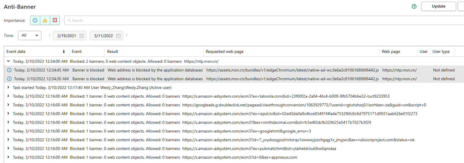Click info icon of 12:34:30 AM event
This screenshot has height=163, width=464.
point(9,79)
